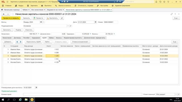Switch to the Взносы tab
The height and width of the screenshot is (102, 182).
coord(59,38)
